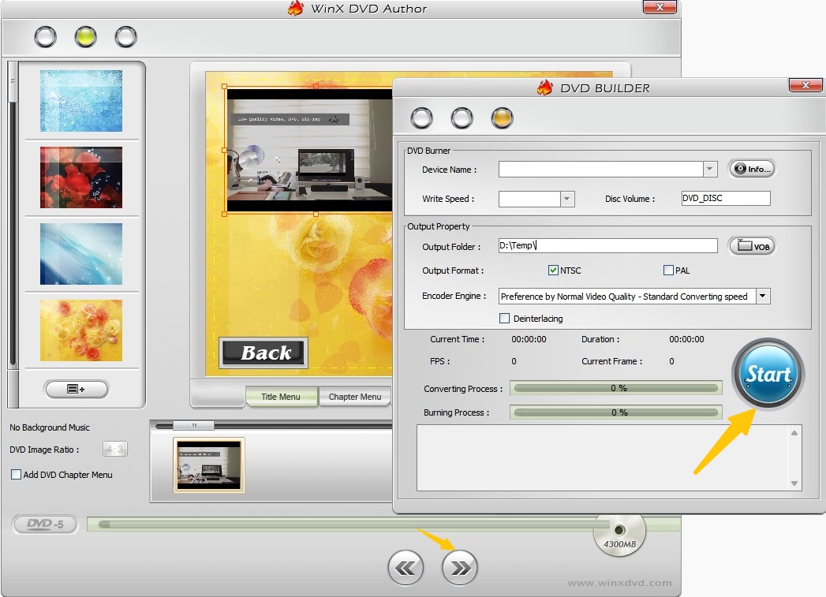
Task: Select the Title Menu tab
Action: coord(282,397)
